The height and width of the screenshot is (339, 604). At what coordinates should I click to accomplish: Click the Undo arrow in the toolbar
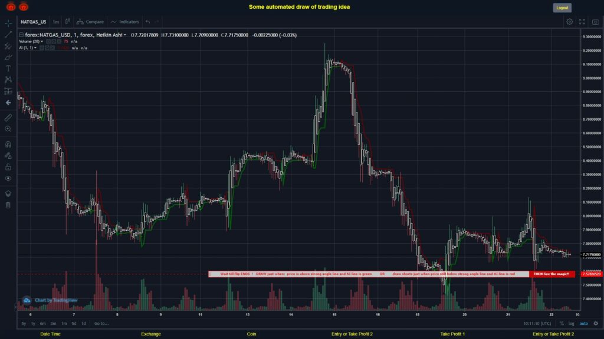click(147, 22)
